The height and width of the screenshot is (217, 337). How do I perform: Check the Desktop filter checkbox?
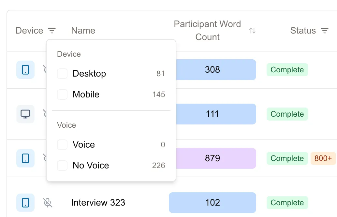coord(62,74)
